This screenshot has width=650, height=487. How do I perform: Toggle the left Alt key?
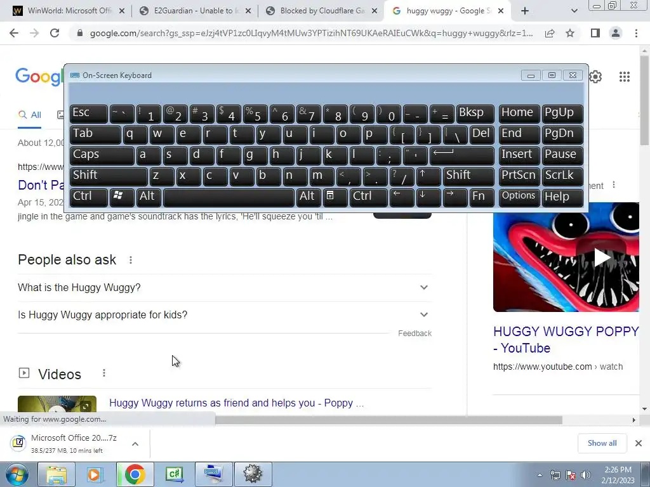(x=149, y=197)
